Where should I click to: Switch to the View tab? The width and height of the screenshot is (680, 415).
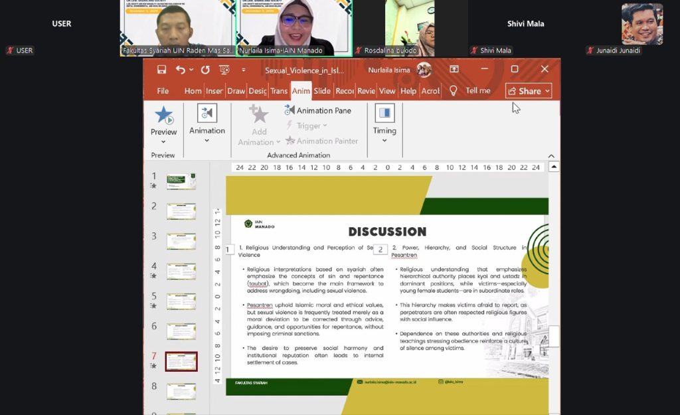coord(387,91)
